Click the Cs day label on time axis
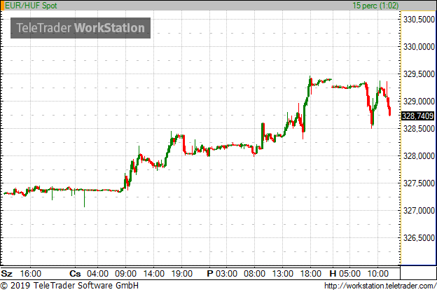The height and width of the screenshot is (292, 437). pyautogui.click(x=75, y=274)
